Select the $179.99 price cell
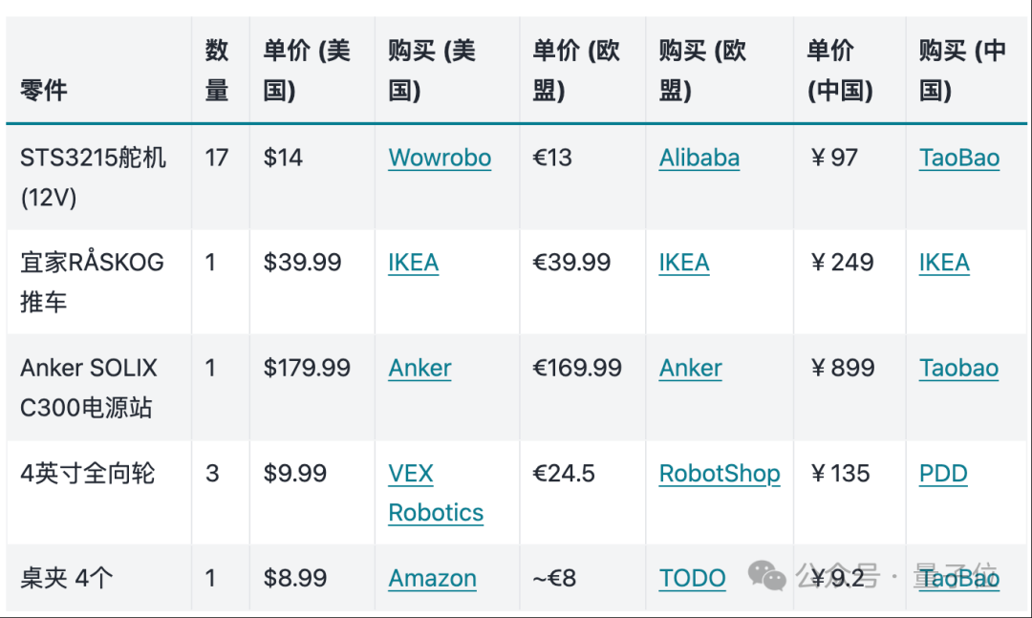This screenshot has width=1032, height=618. (x=307, y=368)
